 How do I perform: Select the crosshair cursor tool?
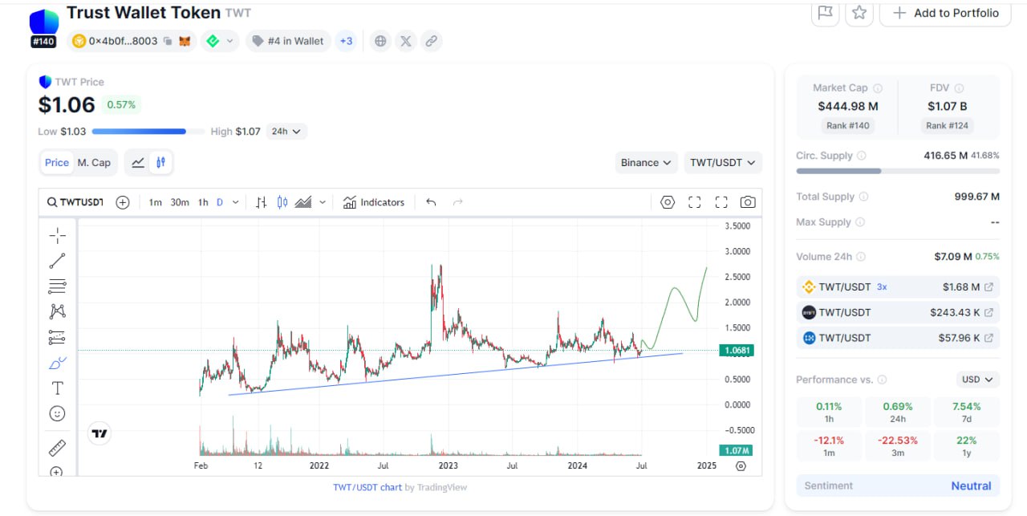click(x=58, y=235)
